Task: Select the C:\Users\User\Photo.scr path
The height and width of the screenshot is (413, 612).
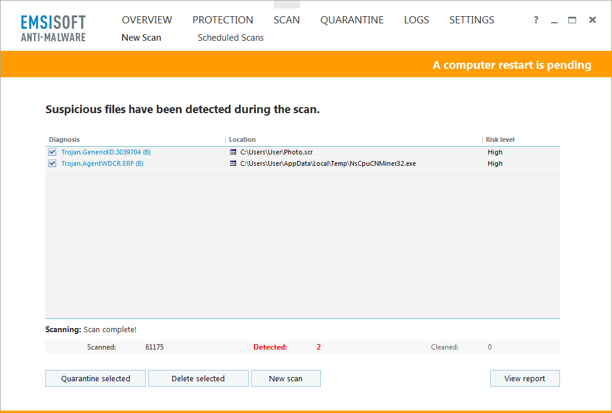Action: pyautogui.click(x=276, y=152)
